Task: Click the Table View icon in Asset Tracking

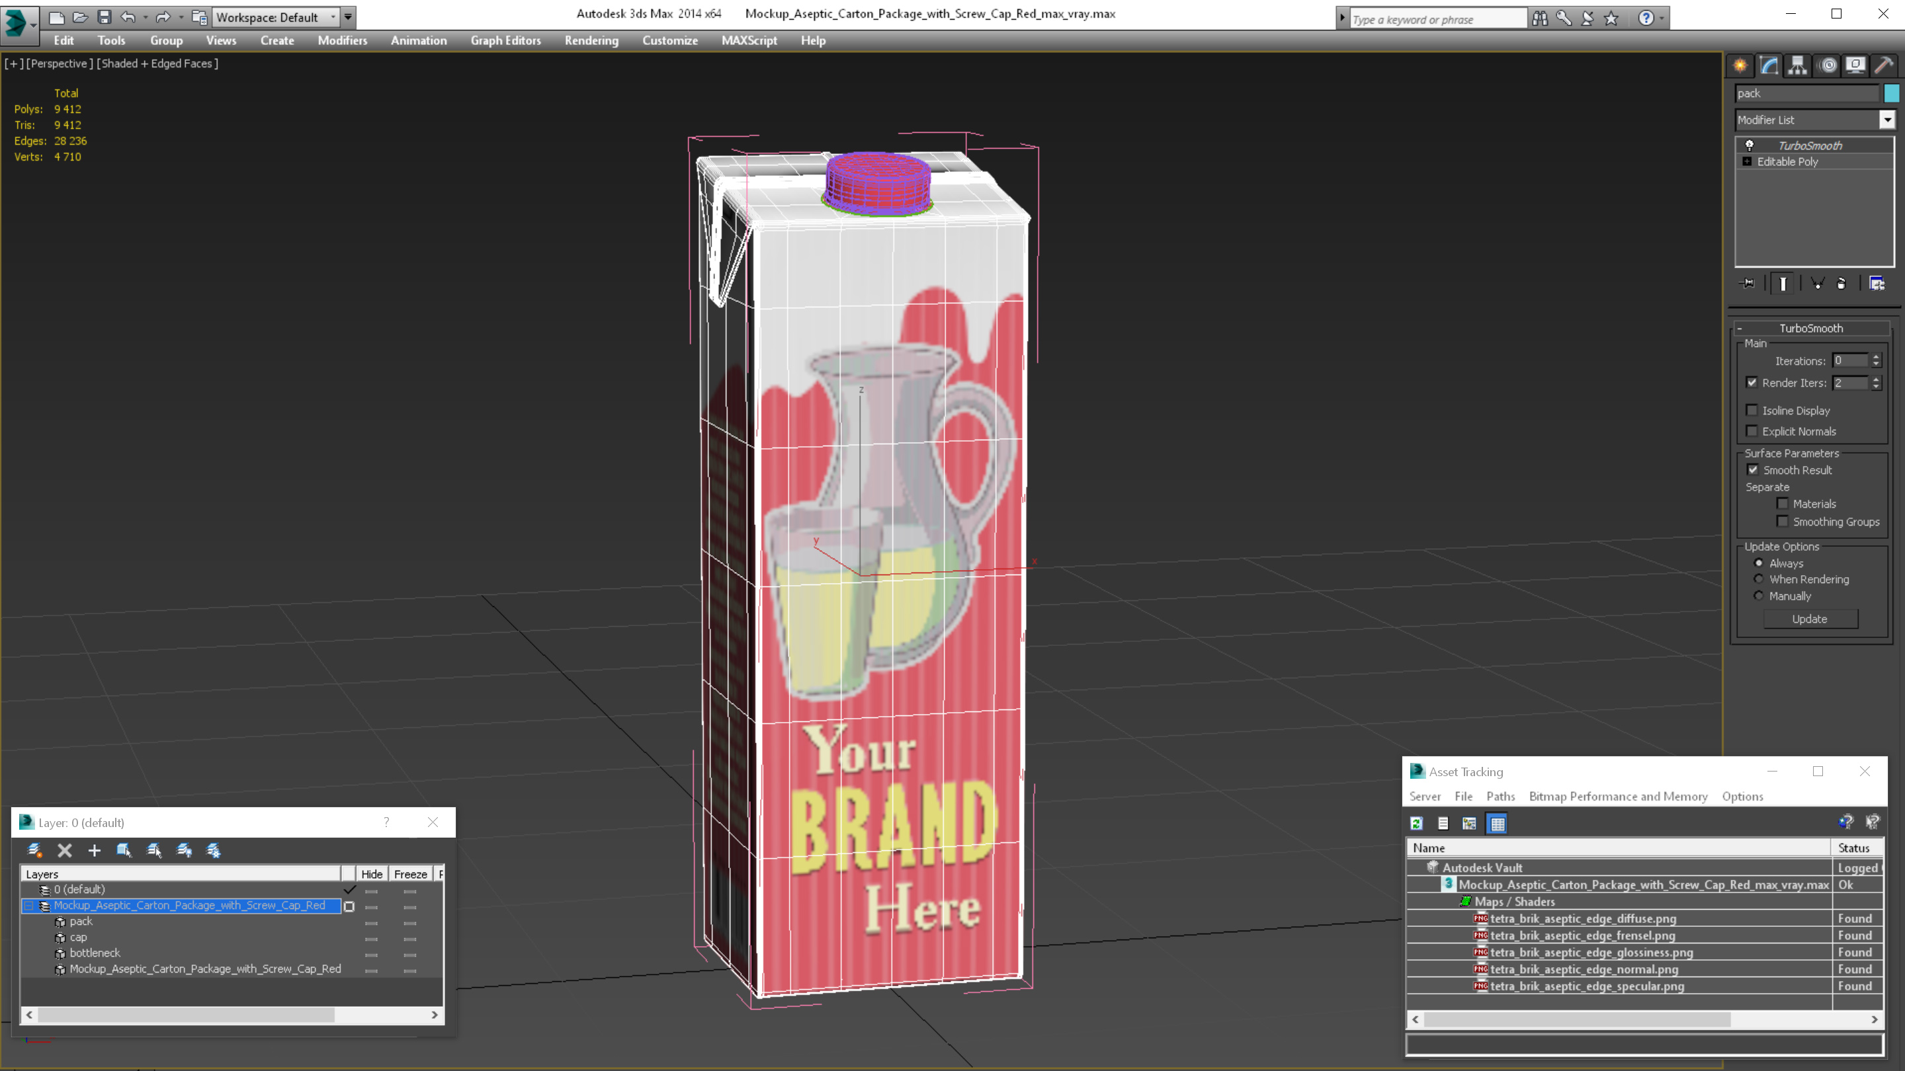Action: click(x=1498, y=822)
